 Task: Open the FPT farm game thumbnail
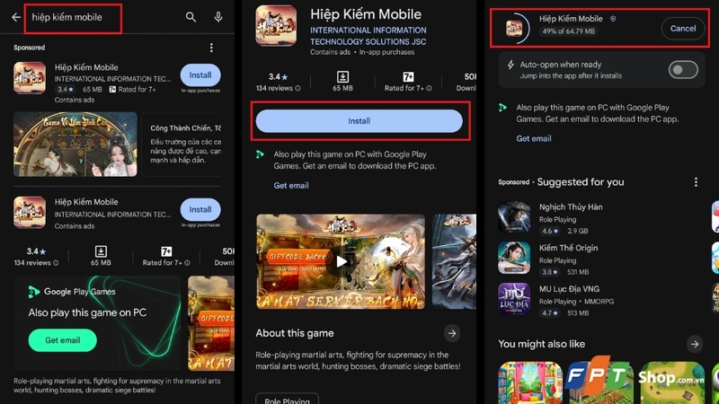coord(600,382)
